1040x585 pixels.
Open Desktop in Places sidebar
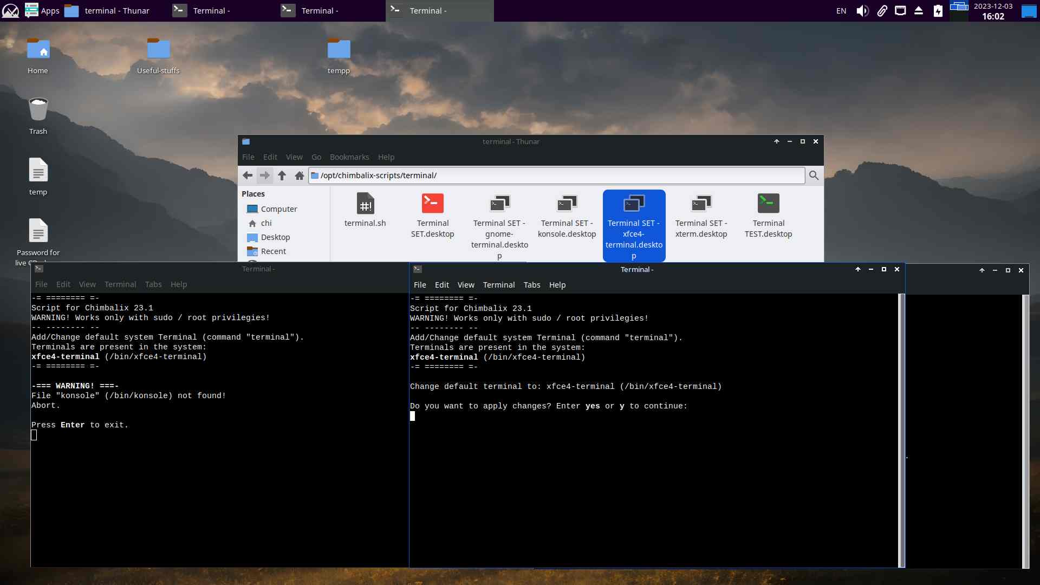click(x=275, y=237)
